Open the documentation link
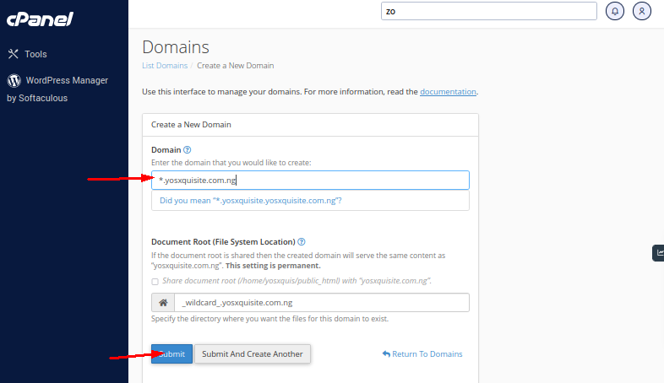664x383 pixels. (x=448, y=92)
